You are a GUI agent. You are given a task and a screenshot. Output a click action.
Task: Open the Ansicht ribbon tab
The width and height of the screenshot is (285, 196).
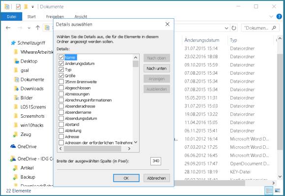[81, 17]
